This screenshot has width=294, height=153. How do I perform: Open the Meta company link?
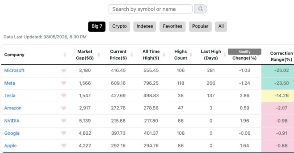[9, 83]
